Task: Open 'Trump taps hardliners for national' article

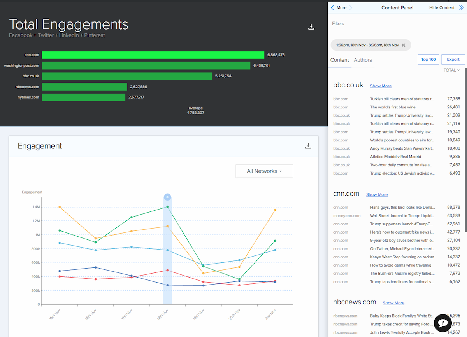Action: 402,282
